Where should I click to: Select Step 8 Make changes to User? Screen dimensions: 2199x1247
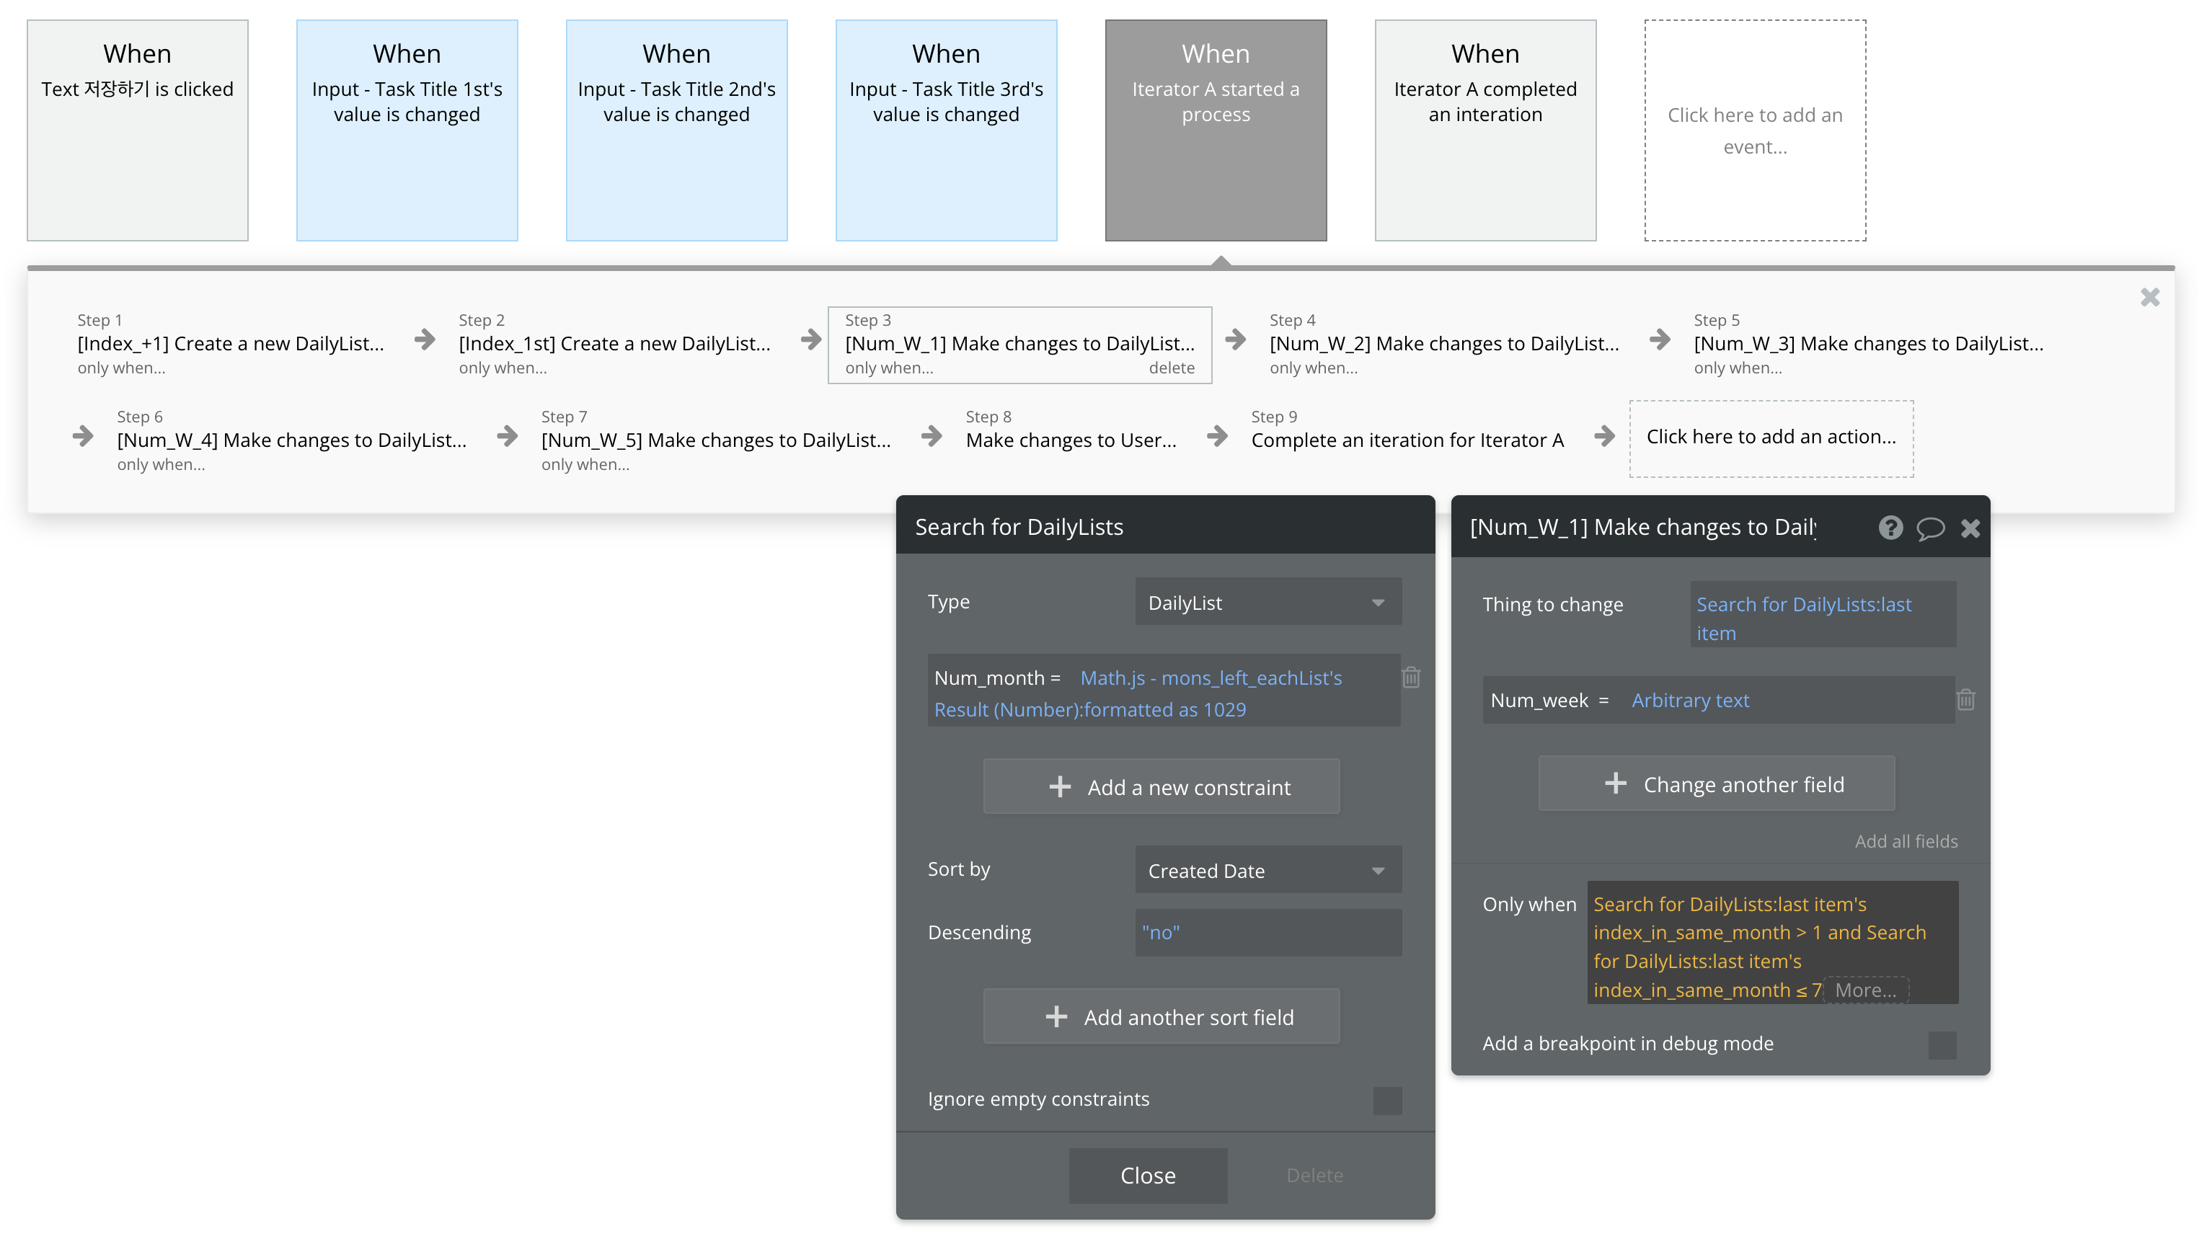coord(1070,440)
